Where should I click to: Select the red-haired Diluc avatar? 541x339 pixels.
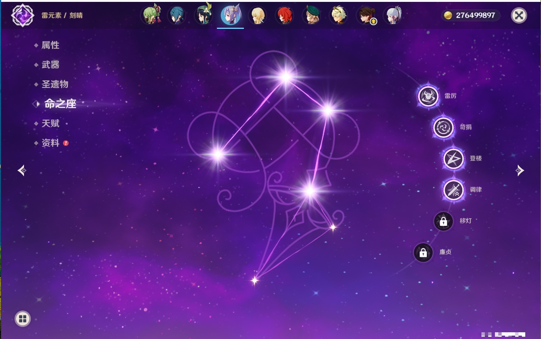click(x=285, y=15)
